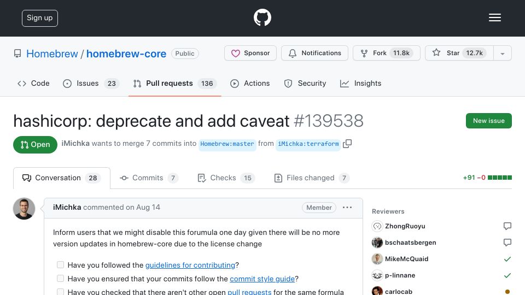
Task: Click the repository icon beside Homebrew
Action: (17, 54)
